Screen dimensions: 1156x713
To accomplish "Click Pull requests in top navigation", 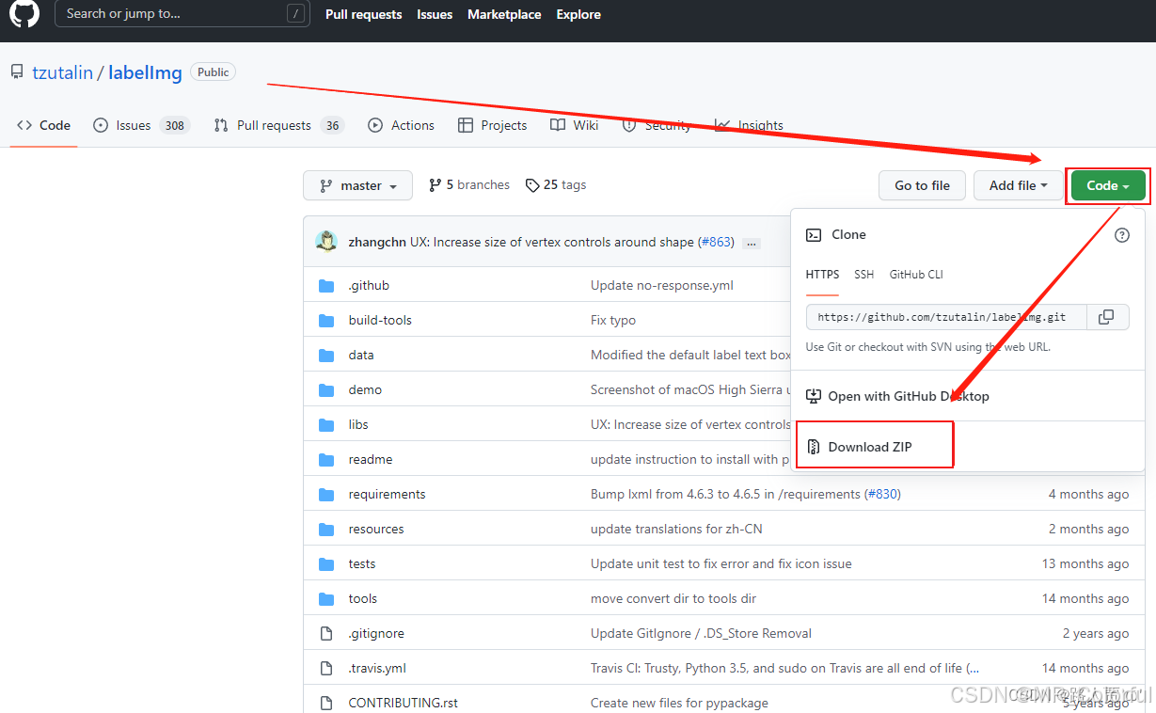I will (363, 14).
